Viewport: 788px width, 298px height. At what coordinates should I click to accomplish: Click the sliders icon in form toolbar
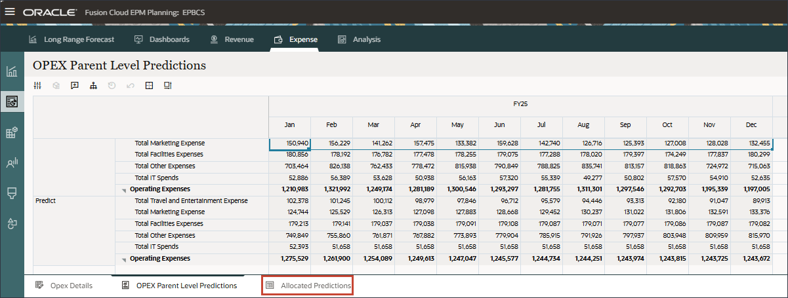(x=37, y=85)
